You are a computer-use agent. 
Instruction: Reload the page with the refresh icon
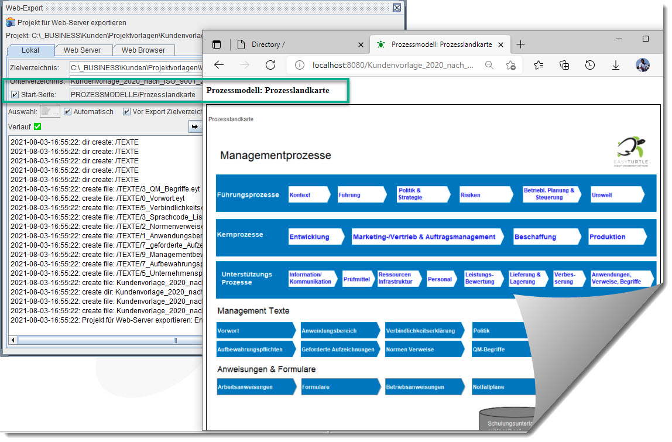[x=270, y=65]
